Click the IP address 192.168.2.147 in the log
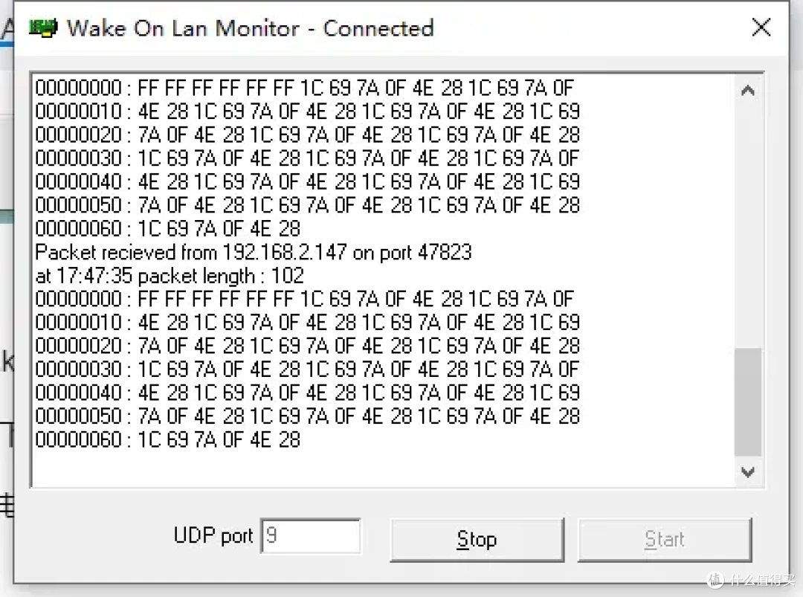 click(285, 253)
